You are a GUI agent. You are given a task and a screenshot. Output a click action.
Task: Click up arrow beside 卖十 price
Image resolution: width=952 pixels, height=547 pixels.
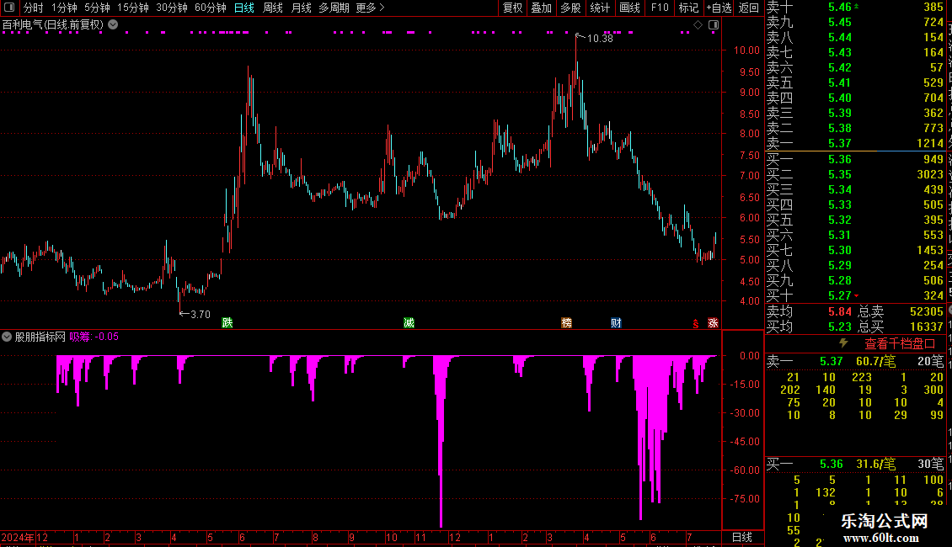point(857,6)
